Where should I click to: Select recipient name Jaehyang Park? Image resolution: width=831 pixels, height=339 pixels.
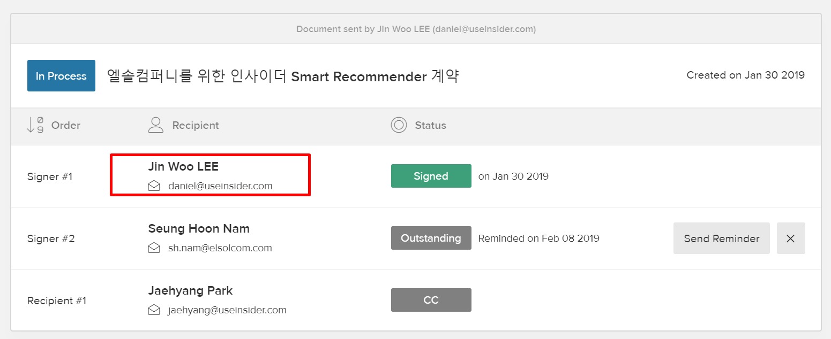click(190, 290)
